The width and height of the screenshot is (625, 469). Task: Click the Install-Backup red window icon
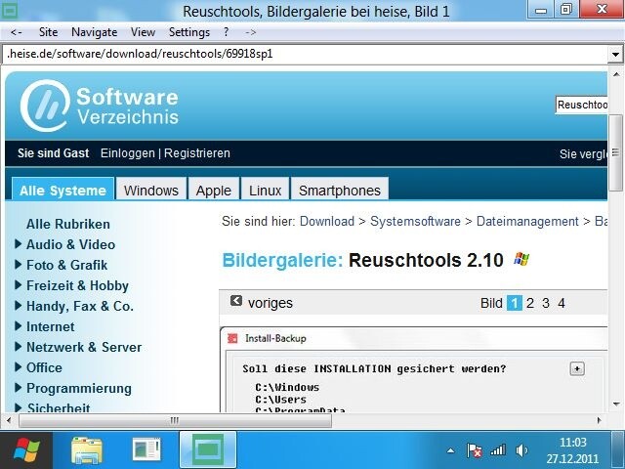click(x=232, y=339)
